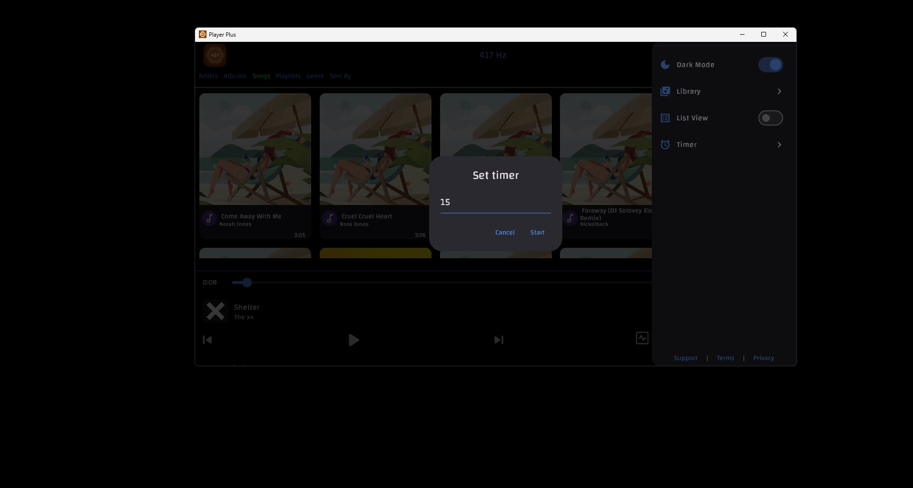This screenshot has height=488, width=913.
Task: Open the Support link
Action: [x=686, y=358]
